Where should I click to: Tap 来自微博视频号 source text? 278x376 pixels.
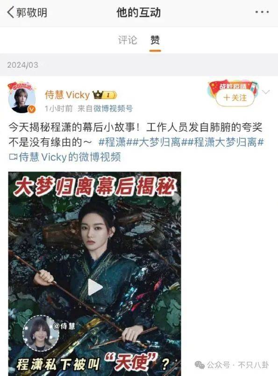pos(105,109)
